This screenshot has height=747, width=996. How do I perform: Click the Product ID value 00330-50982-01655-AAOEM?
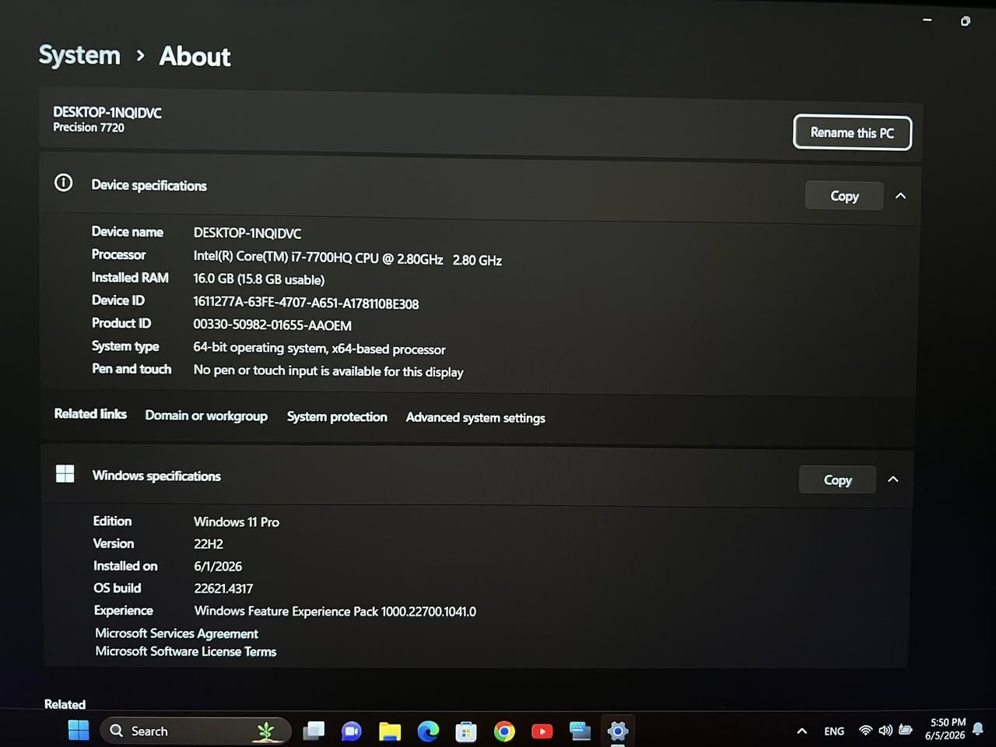pos(272,325)
